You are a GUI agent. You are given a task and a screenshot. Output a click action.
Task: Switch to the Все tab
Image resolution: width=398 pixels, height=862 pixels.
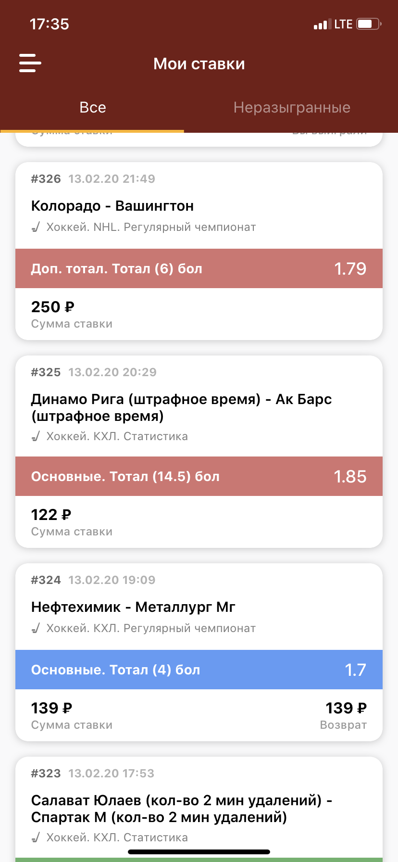93,107
